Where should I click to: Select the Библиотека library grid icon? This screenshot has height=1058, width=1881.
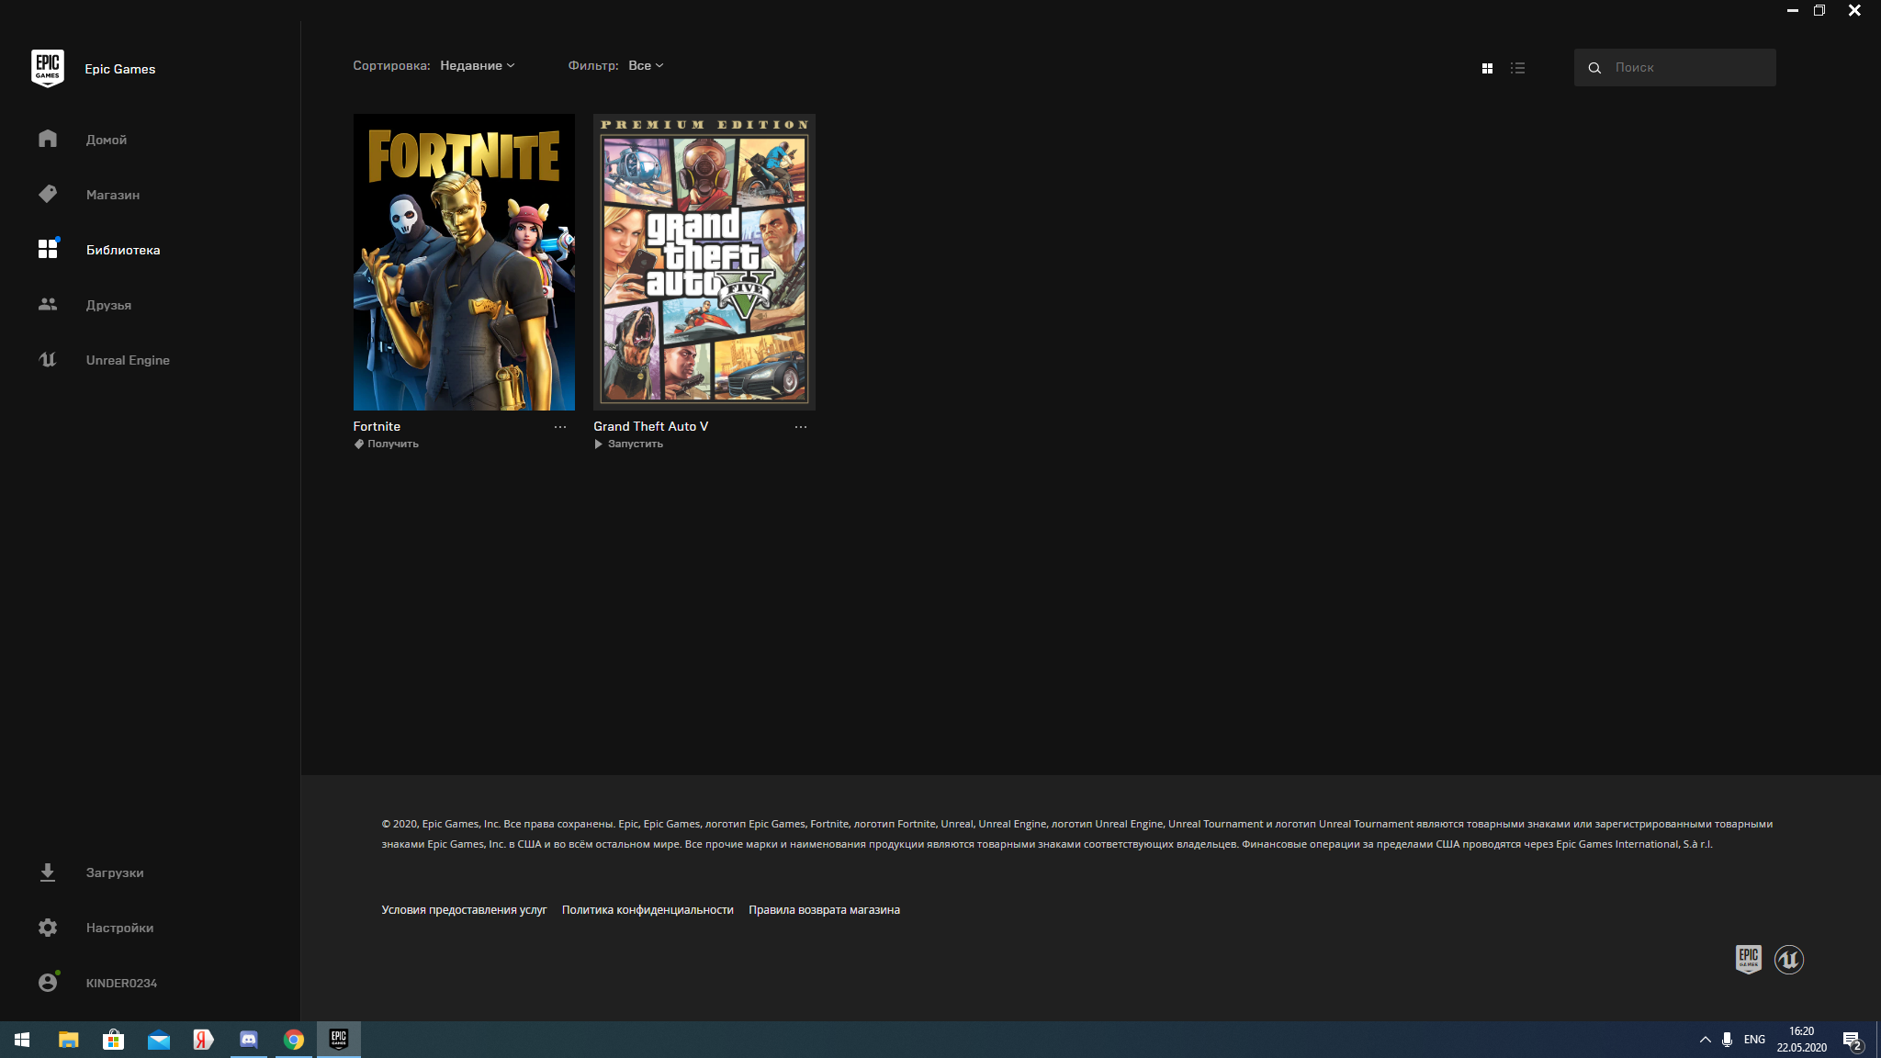pos(48,249)
